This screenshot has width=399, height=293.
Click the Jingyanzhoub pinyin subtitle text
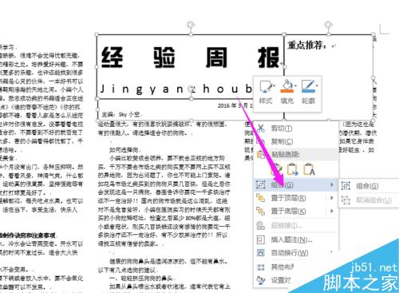tap(176, 89)
